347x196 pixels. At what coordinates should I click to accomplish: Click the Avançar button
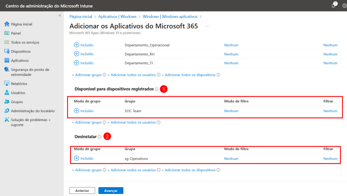click(111, 191)
